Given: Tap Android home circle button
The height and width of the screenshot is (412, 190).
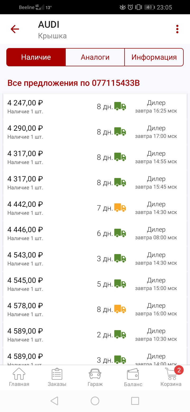Looking at the screenshot, I should pos(95,401).
